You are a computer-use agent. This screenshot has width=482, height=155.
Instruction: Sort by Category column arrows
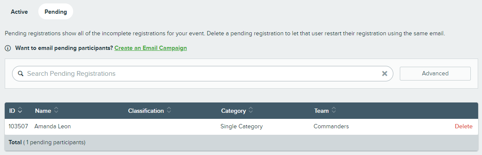(x=251, y=110)
